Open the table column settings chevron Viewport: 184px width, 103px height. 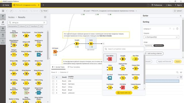(x=178, y=77)
